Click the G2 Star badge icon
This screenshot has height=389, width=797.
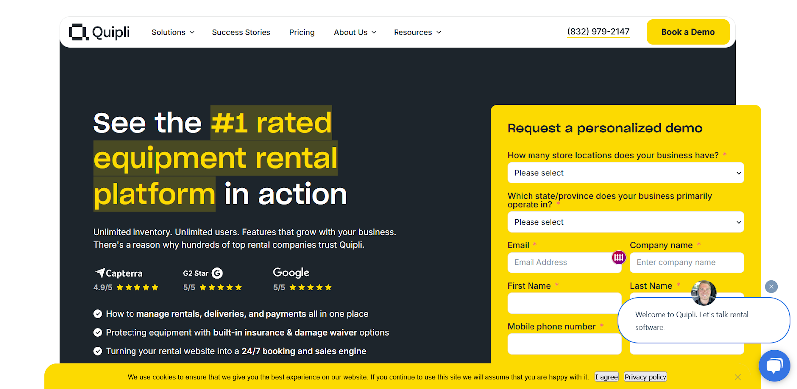coord(217,273)
